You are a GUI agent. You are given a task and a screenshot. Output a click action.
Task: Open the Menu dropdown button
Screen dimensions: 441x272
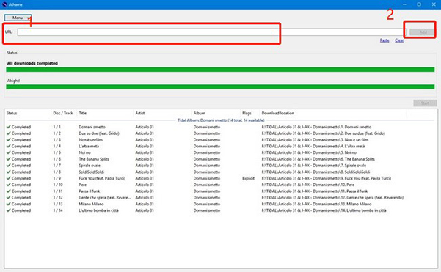[18, 18]
